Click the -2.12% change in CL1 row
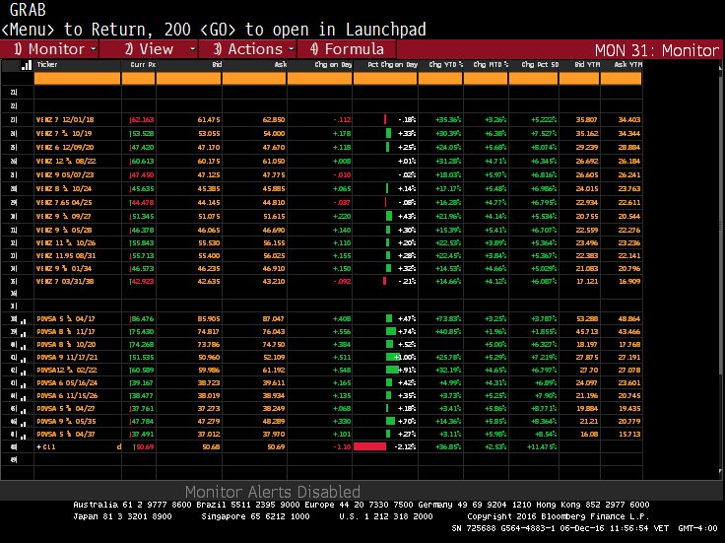 (x=406, y=447)
